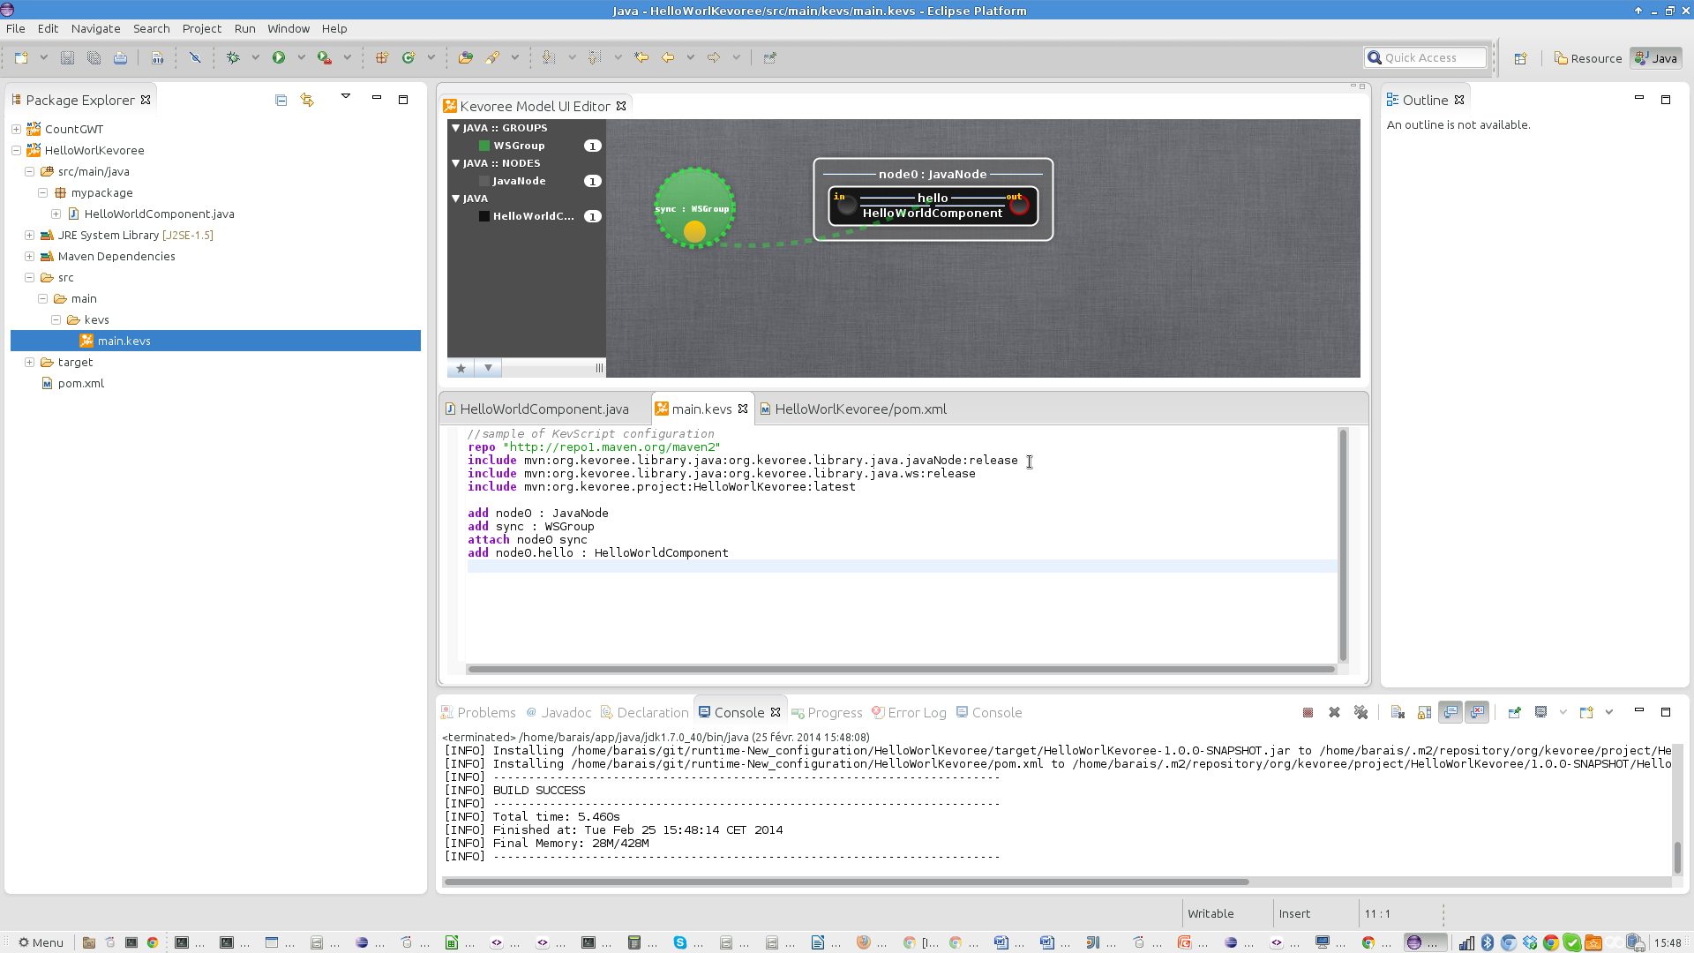This screenshot has width=1694, height=953.
Task: Click the Chrome icon in system tray
Action: pyautogui.click(x=1550, y=942)
